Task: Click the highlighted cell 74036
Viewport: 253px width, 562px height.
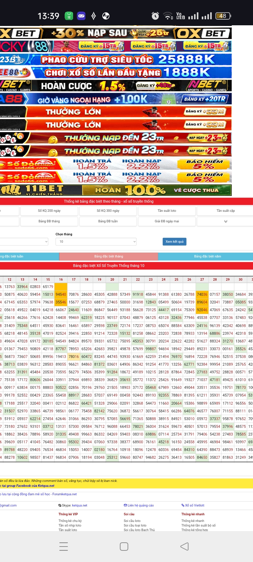Action: tap(202, 294)
